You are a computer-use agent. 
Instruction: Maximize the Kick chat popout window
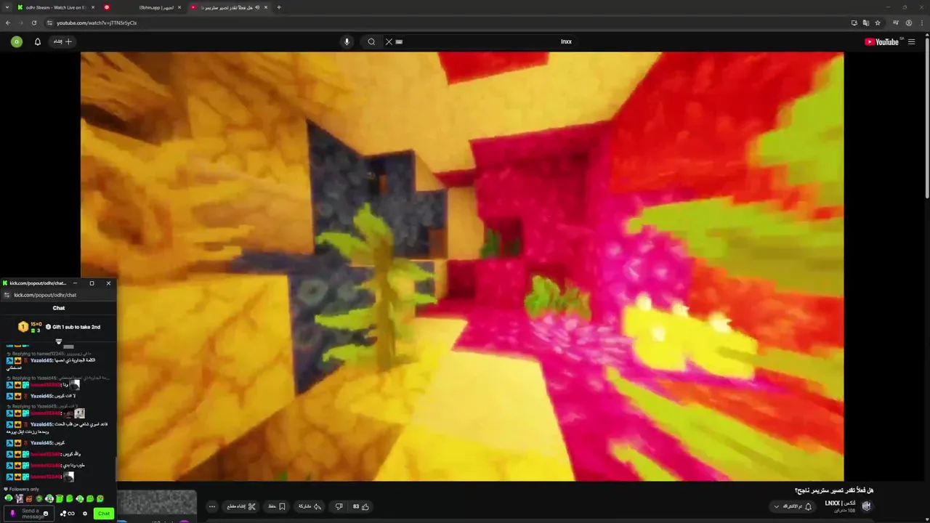[x=92, y=283]
